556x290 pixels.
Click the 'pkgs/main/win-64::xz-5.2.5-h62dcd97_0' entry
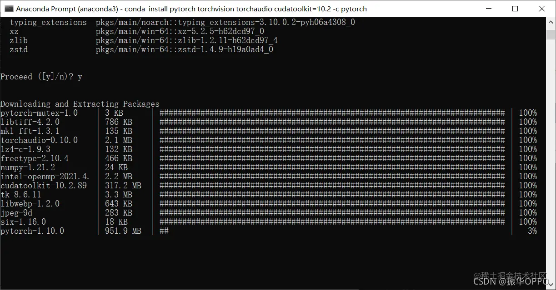pos(180,31)
